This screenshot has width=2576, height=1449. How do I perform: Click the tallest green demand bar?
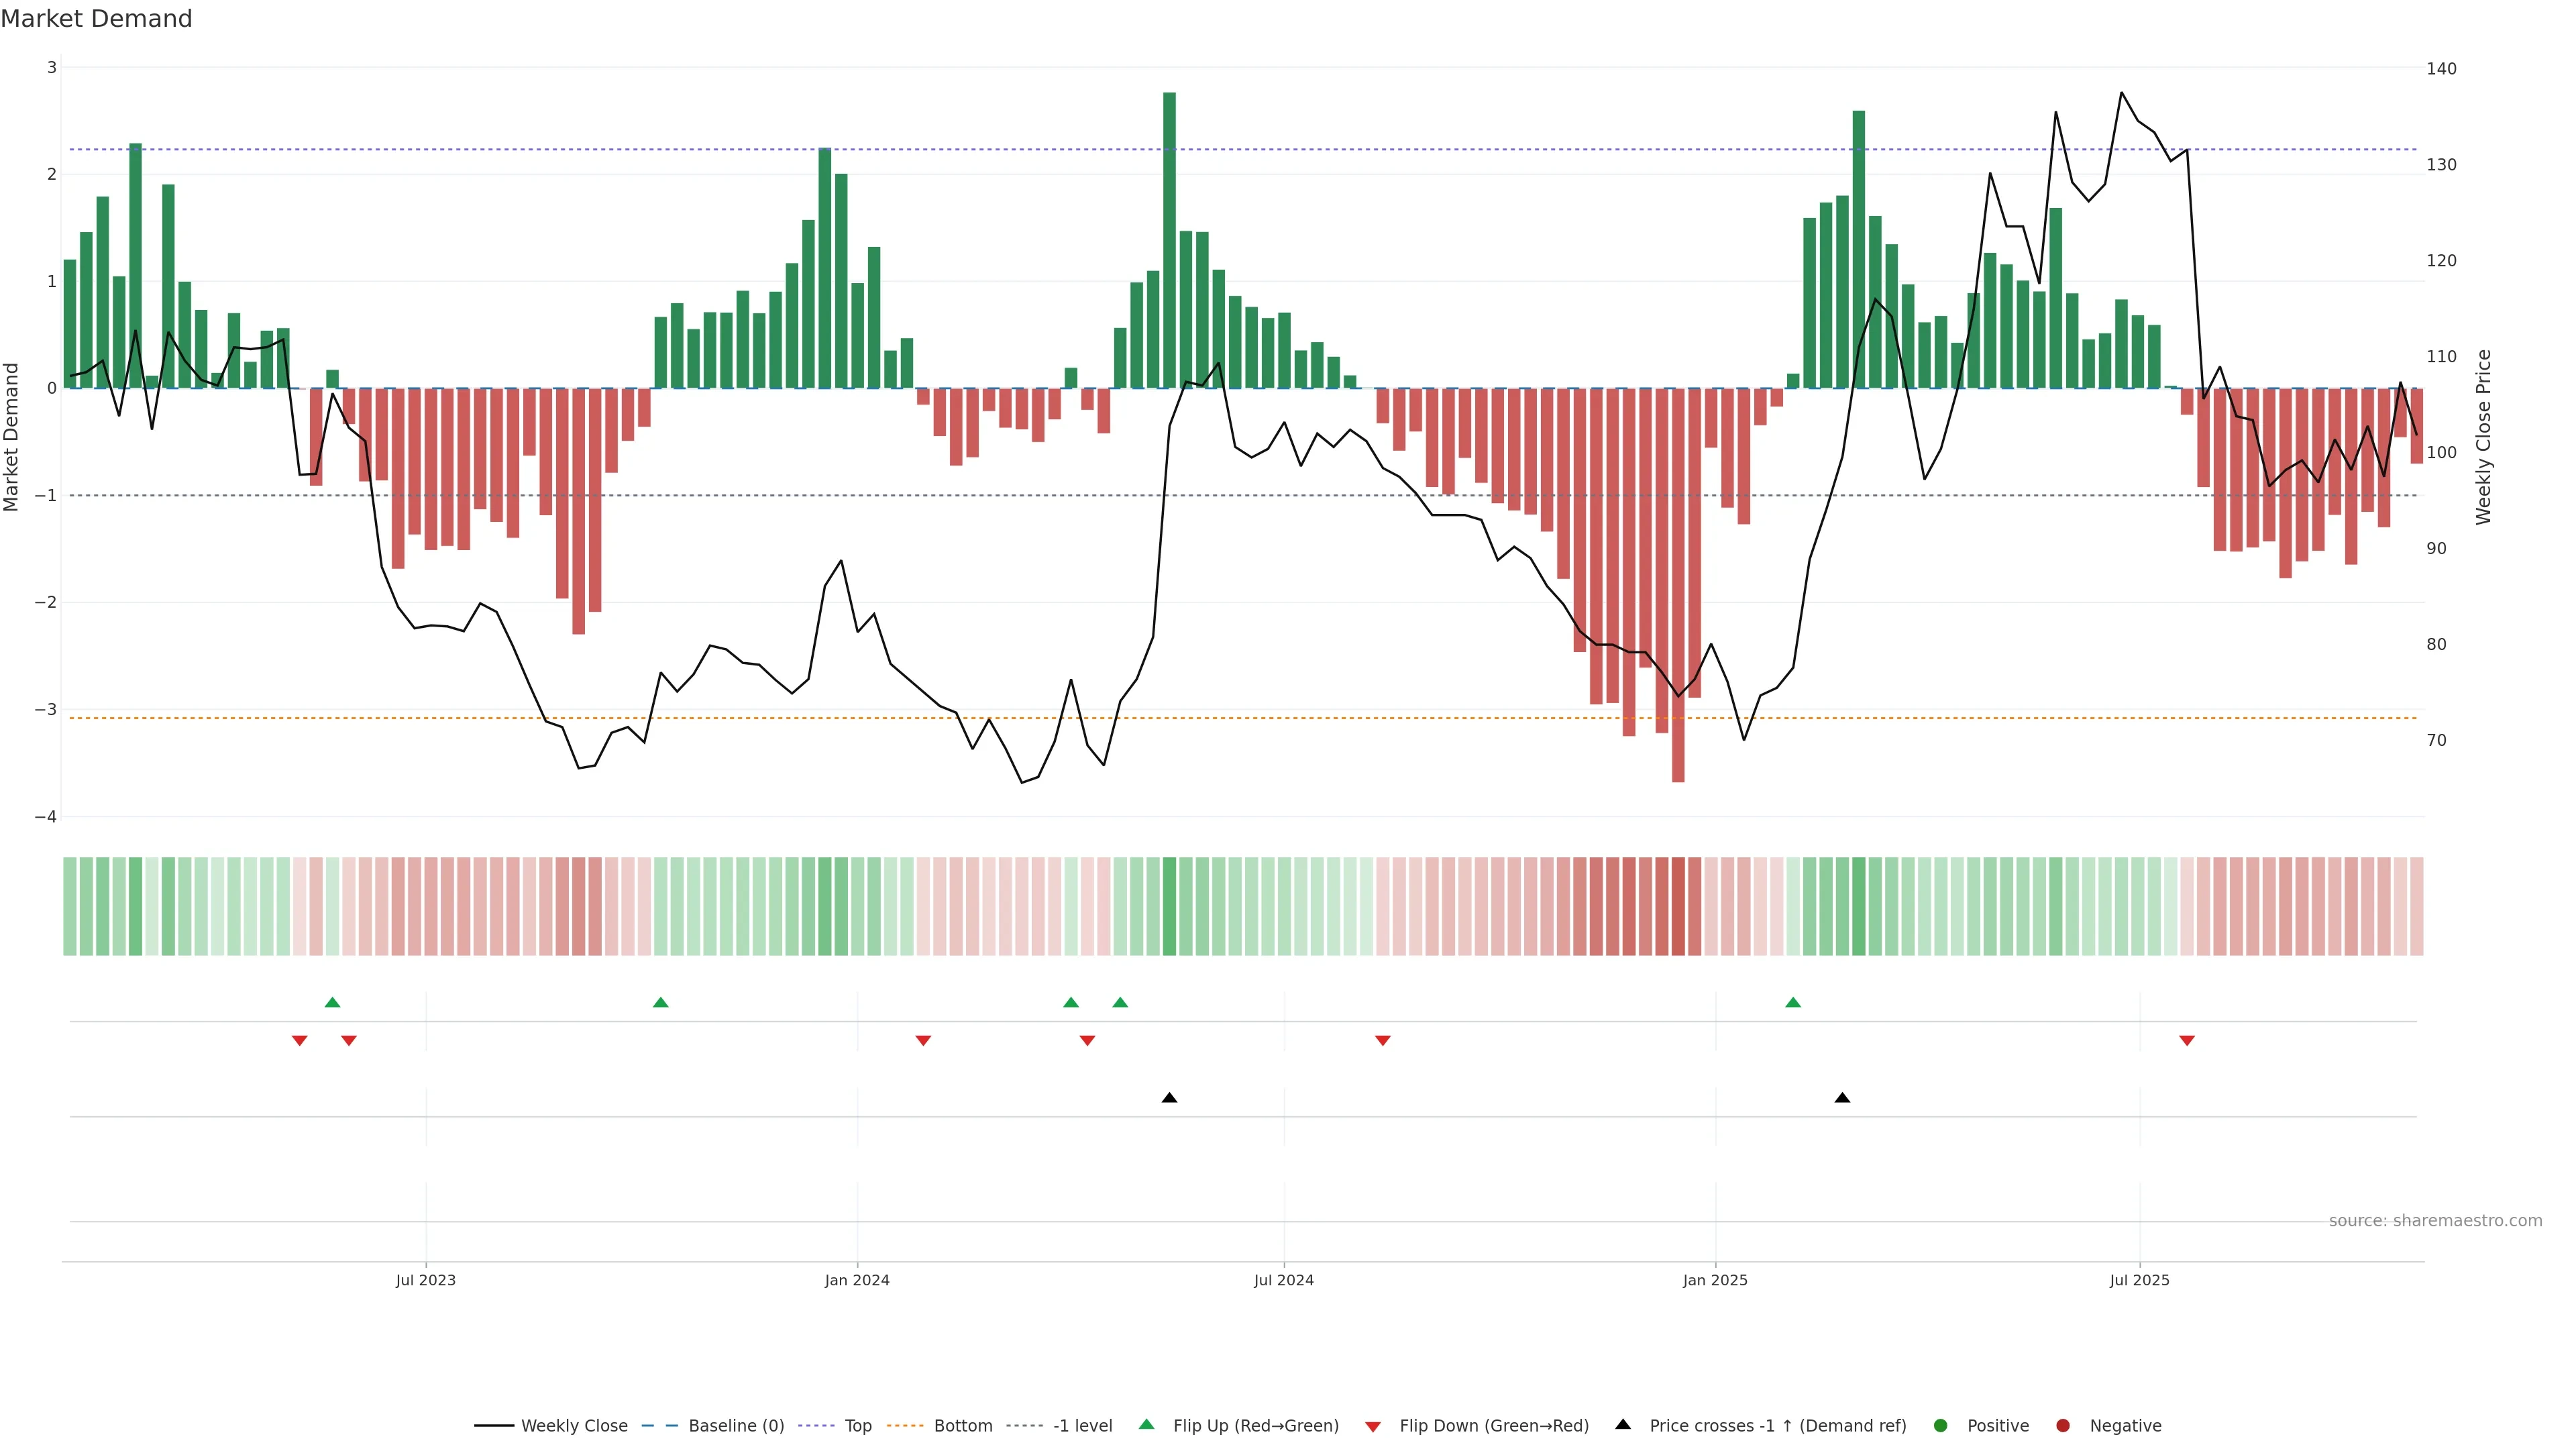pos(1169,240)
